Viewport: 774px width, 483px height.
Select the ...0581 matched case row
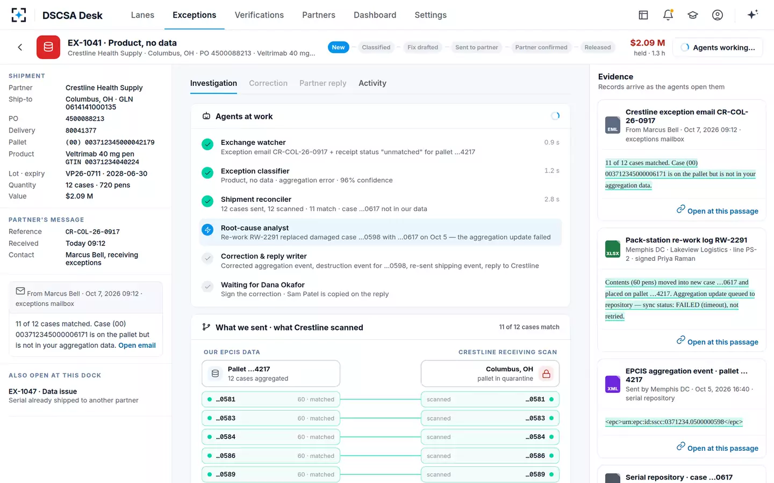click(271, 399)
